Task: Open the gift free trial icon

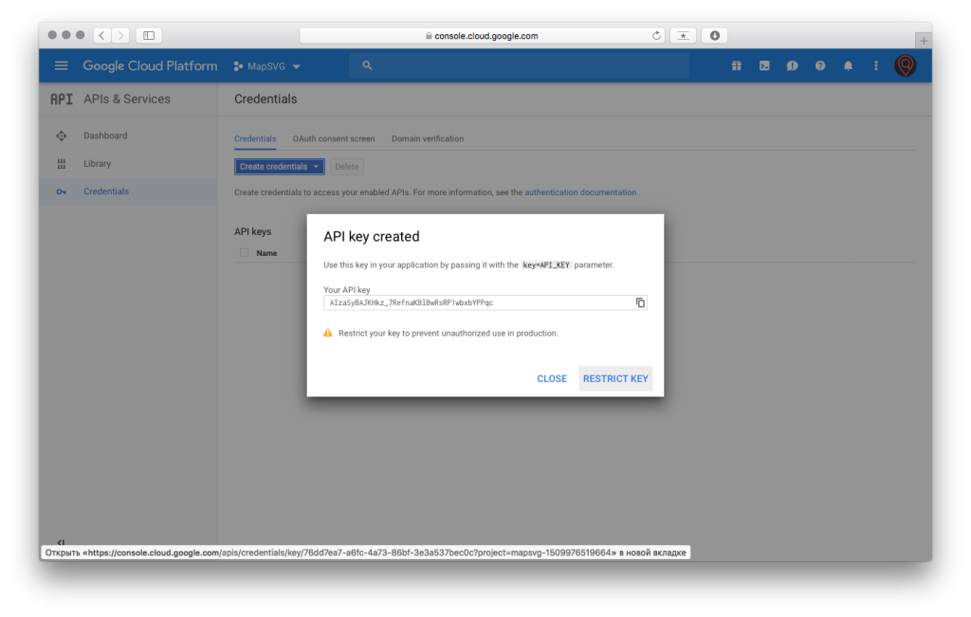Action: [x=736, y=66]
